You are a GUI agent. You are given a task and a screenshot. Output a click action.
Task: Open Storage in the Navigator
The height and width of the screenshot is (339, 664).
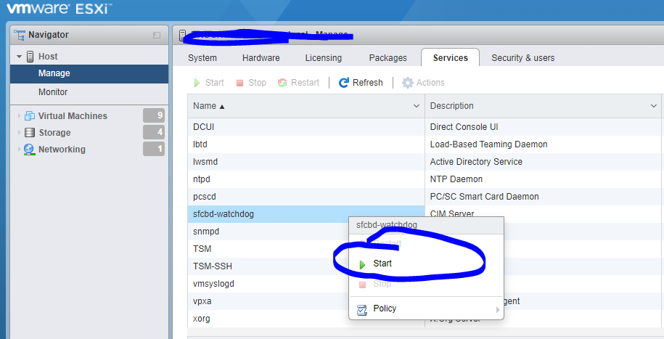tap(54, 133)
